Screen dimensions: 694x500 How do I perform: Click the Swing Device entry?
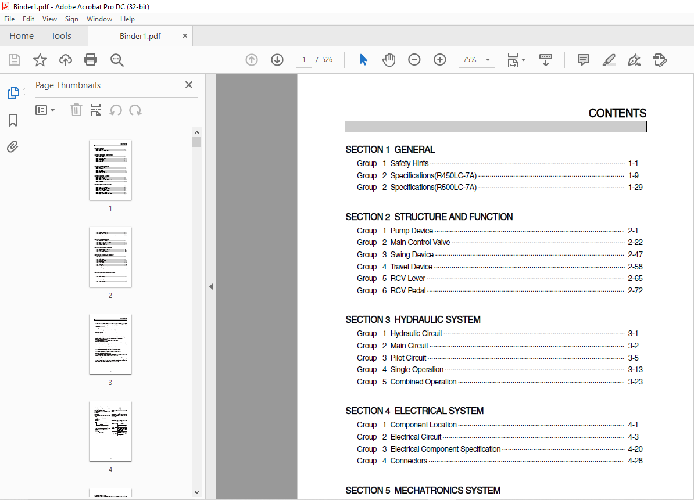tap(500, 254)
